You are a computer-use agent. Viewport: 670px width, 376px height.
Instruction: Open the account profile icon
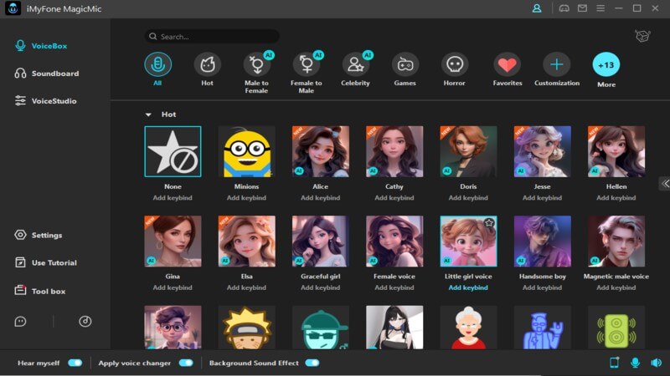click(x=537, y=8)
